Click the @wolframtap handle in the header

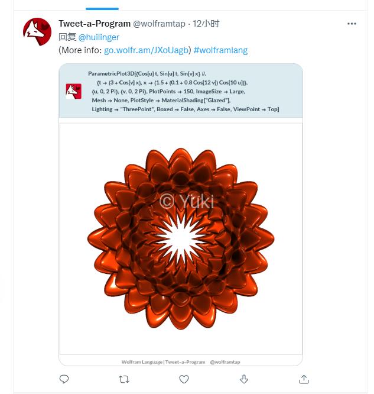pos(158,24)
